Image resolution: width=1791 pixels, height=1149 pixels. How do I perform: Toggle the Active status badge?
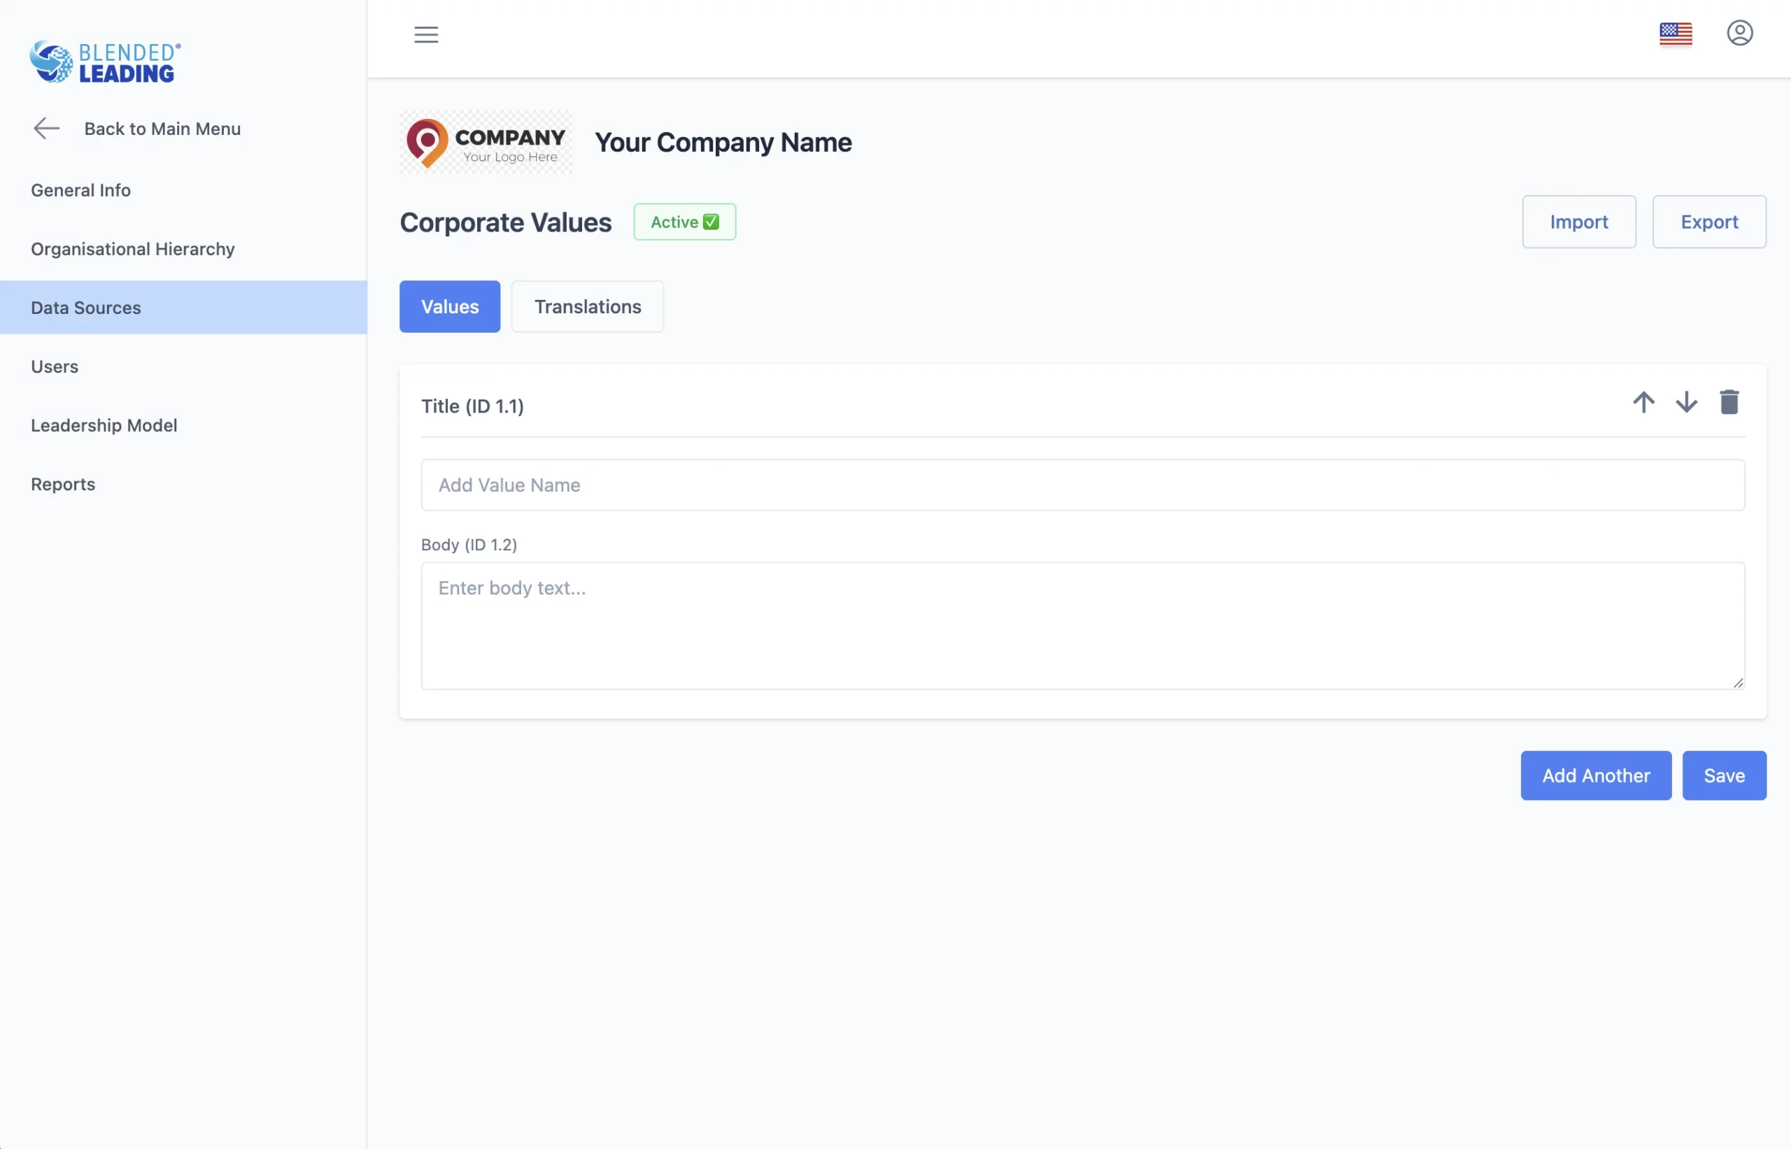pos(684,222)
